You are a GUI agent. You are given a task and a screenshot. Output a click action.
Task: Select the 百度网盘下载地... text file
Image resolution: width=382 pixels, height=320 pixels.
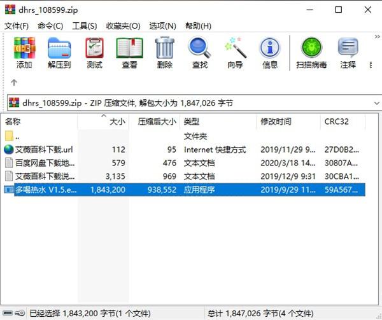coord(183,163)
